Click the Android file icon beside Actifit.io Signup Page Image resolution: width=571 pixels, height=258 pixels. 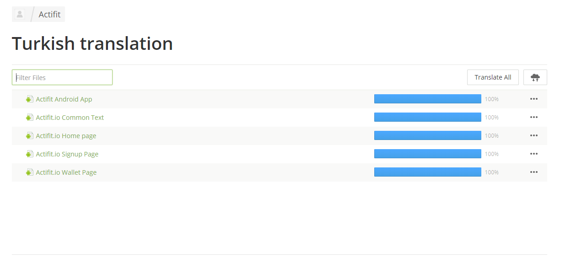click(30, 154)
